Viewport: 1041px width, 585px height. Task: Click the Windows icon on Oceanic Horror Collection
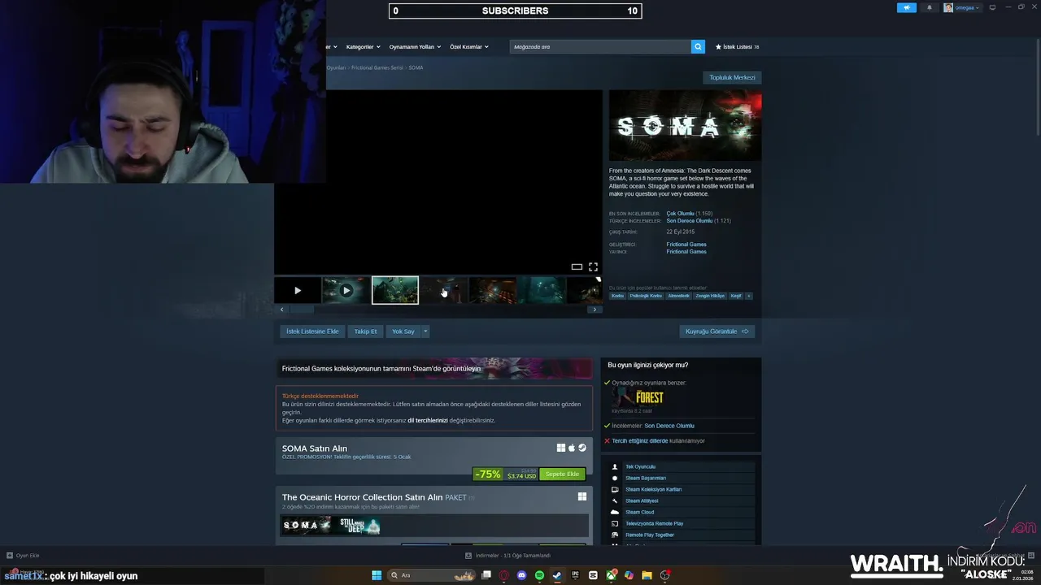click(x=582, y=496)
